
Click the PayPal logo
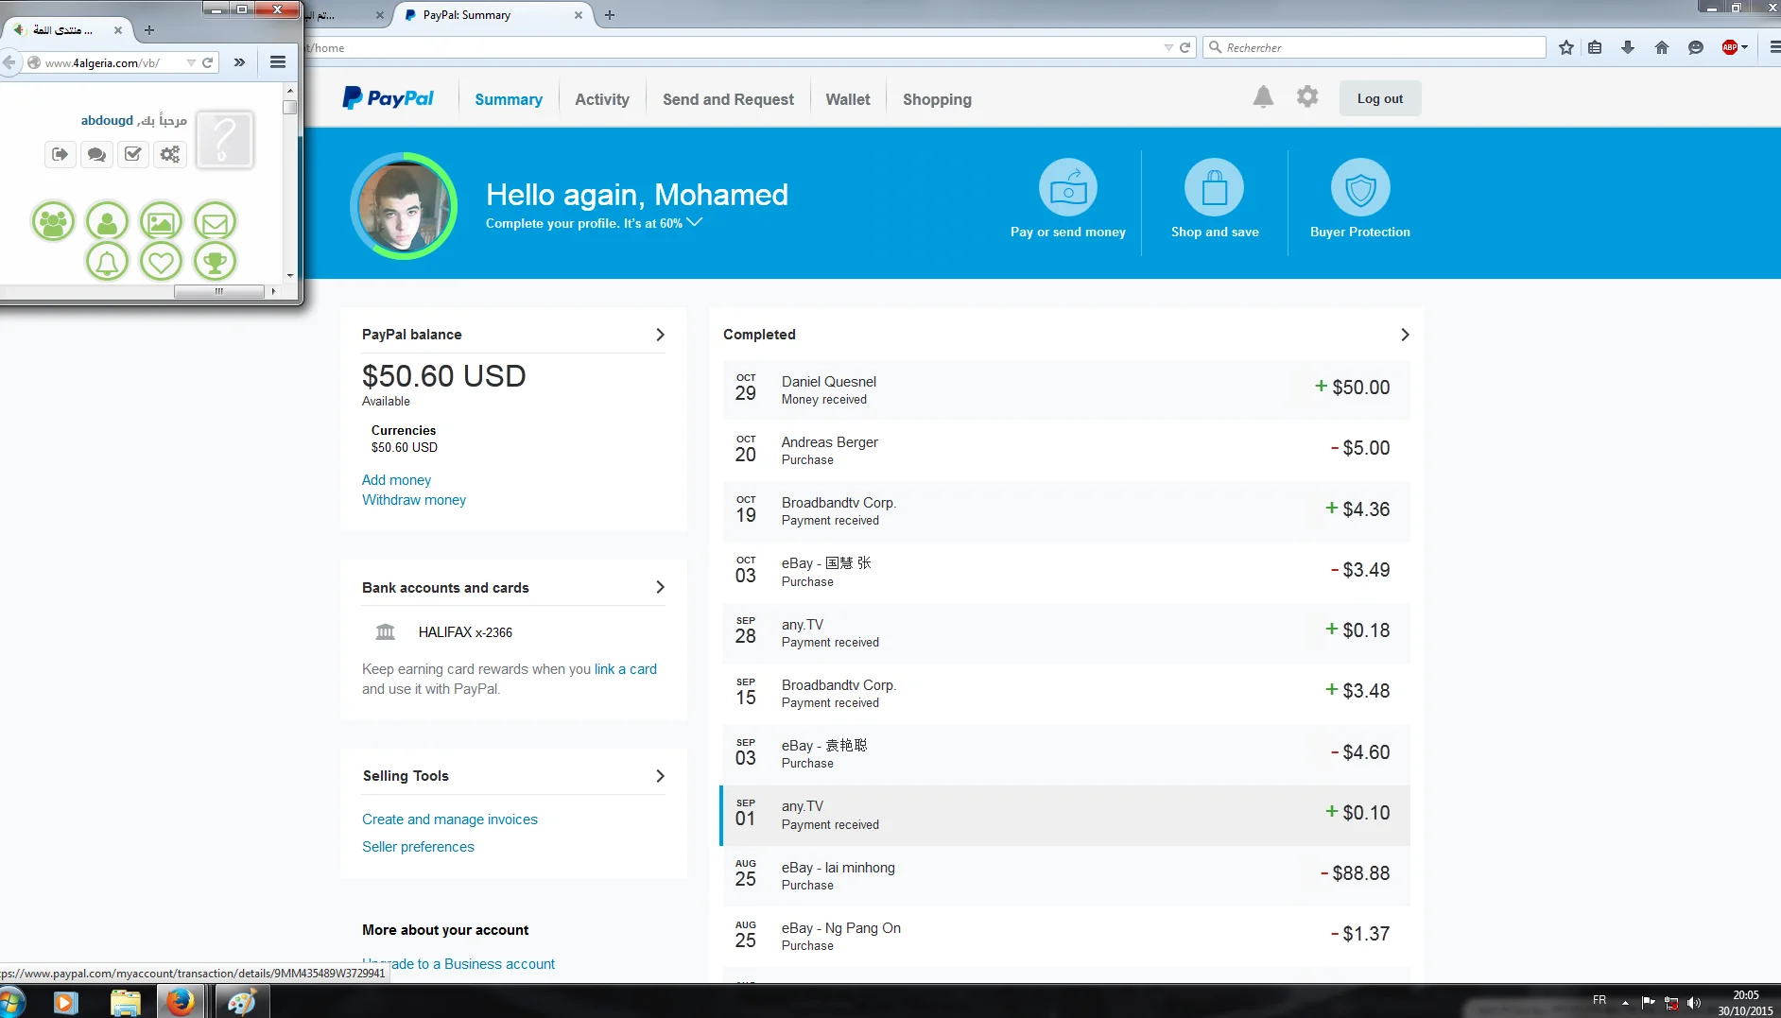(389, 98)
